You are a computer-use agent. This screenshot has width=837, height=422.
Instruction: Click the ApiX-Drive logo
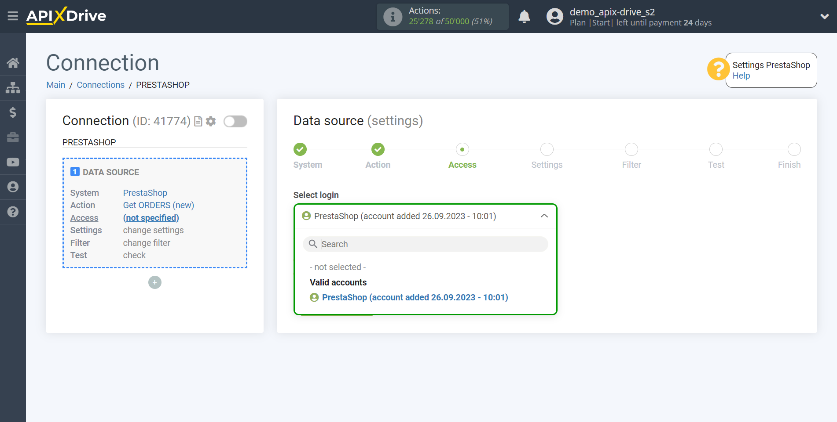tap(66, 16)
